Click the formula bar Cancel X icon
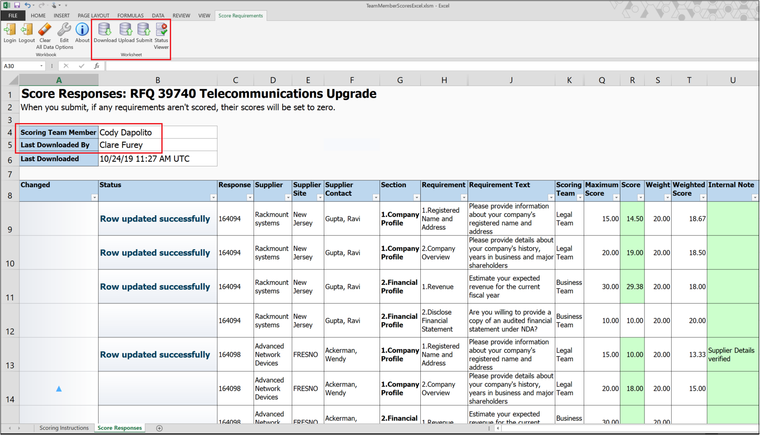760x435 pixels. [x=66, y=66]
